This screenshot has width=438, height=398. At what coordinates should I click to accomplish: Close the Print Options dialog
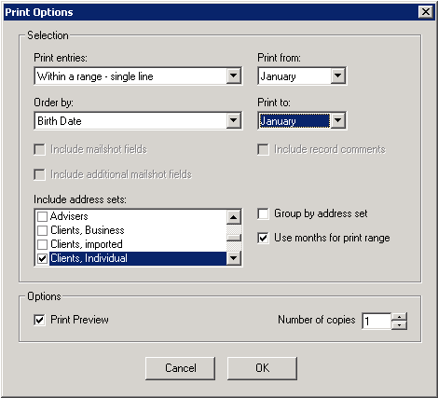click(x=426, y=12)
